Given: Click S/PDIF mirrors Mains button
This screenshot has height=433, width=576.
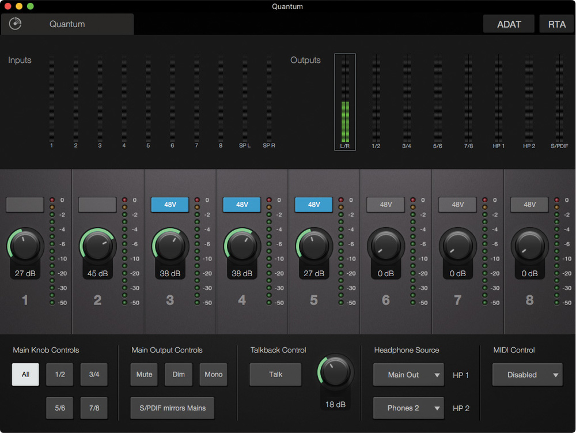Looking at the screenshot, I should [x=172, y=408].
